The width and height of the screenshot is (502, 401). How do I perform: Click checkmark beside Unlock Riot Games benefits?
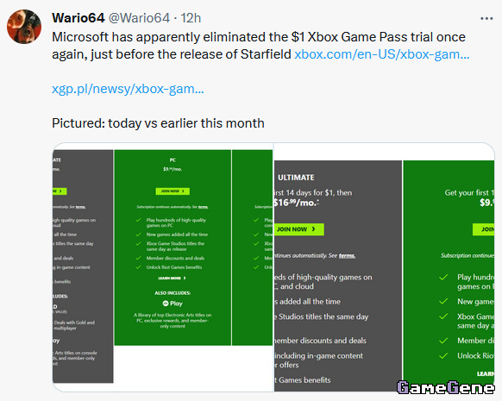coord(138,267)
